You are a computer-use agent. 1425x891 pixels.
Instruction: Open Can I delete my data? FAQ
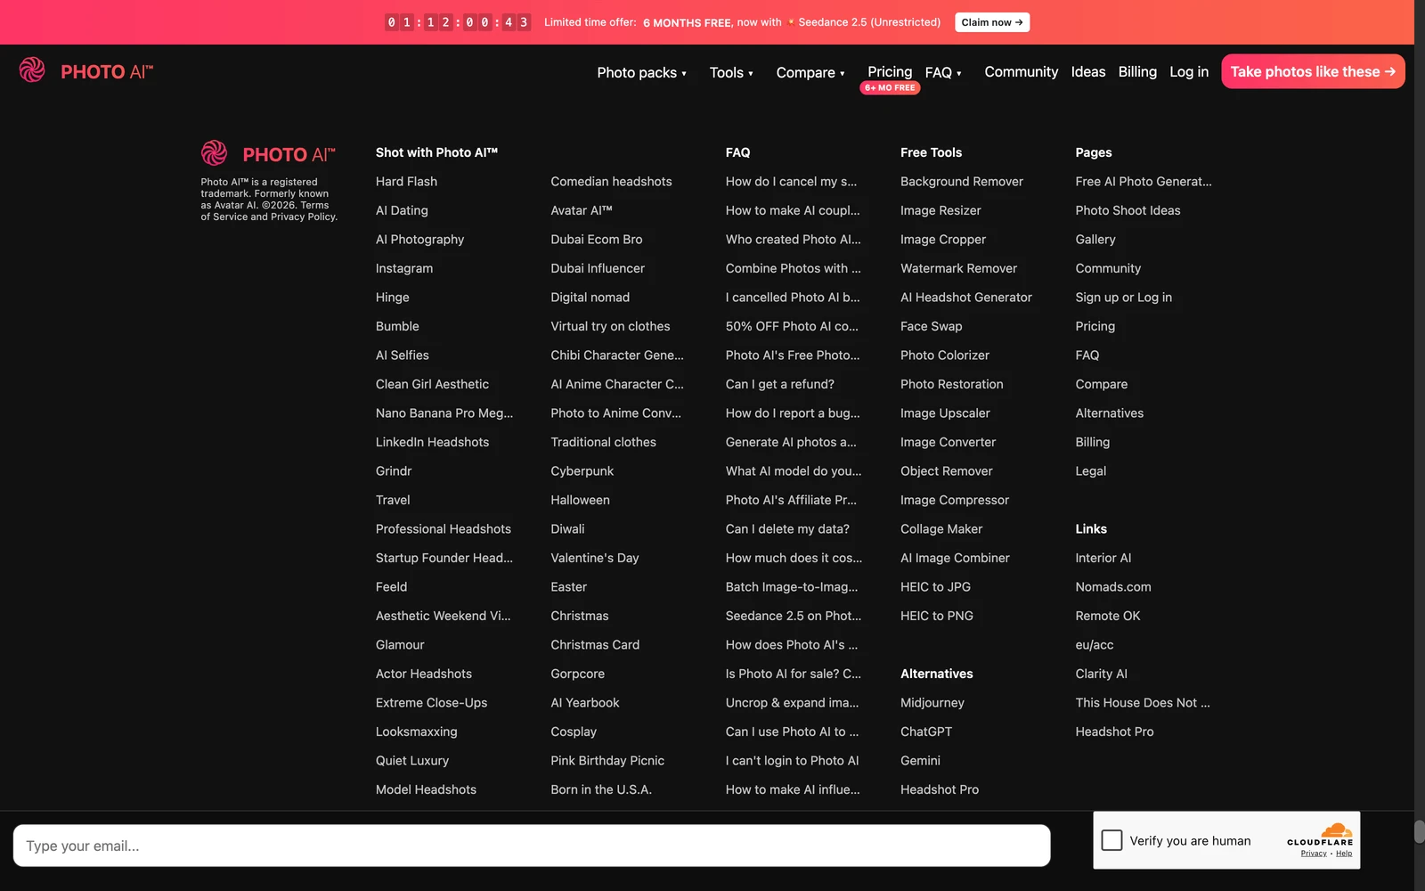point(787,529)
